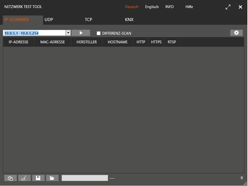This screenshot has width=248, height=186.
Task: Switch to the UDP tab
Action: click(49, 19)
